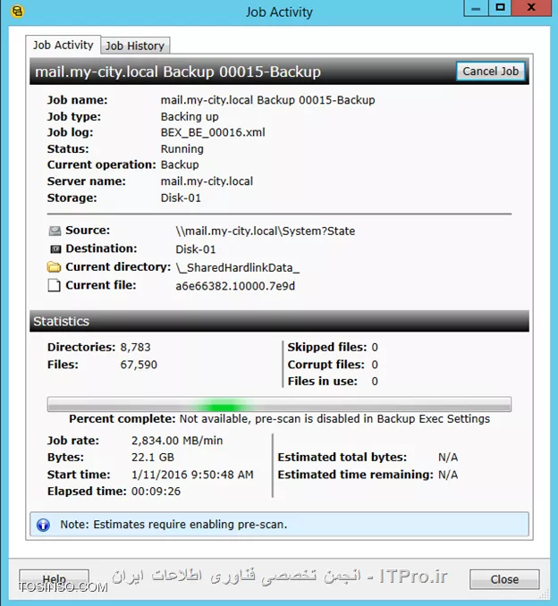Click current directory \_SharedHardlinkData_
The height and width of the screenshot is (606, 558).
coord(238,267)
